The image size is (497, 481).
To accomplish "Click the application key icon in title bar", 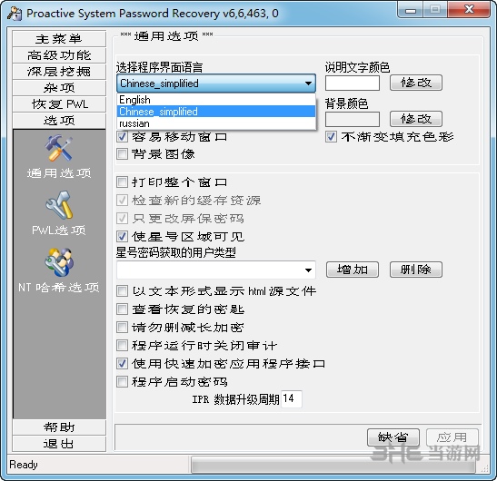I will 15,14.
